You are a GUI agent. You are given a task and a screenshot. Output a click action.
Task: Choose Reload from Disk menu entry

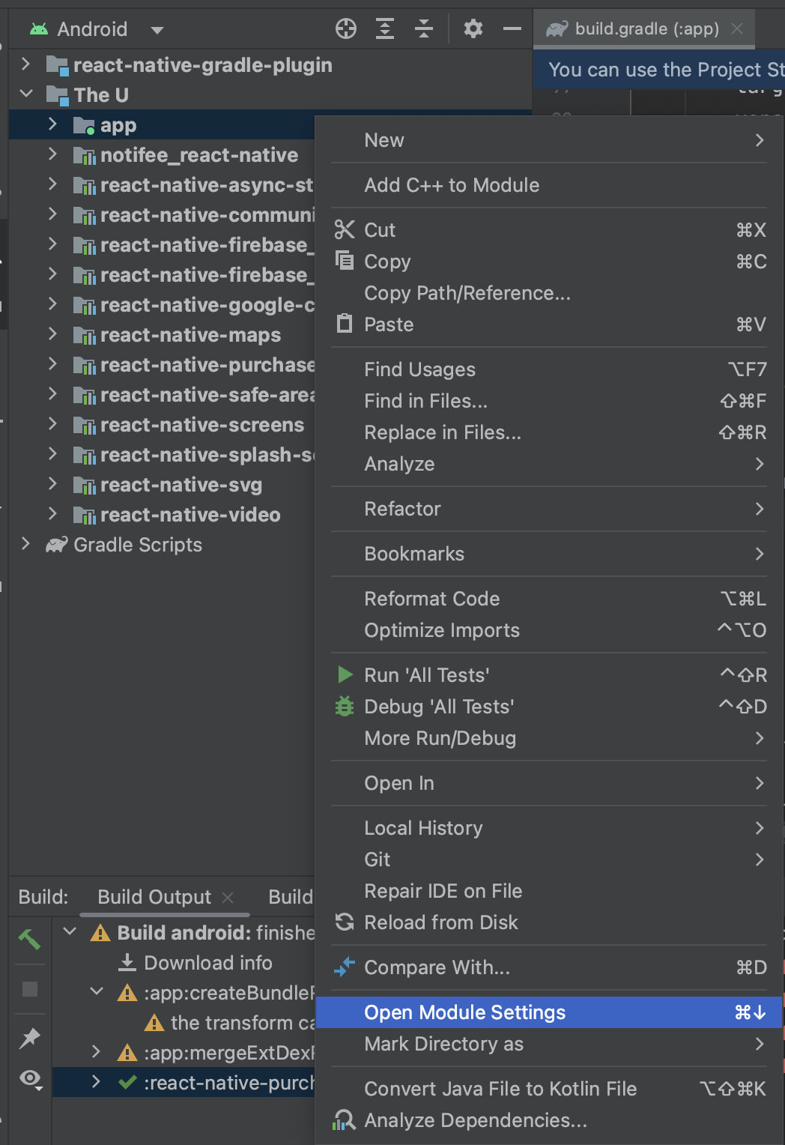[440, 922]
